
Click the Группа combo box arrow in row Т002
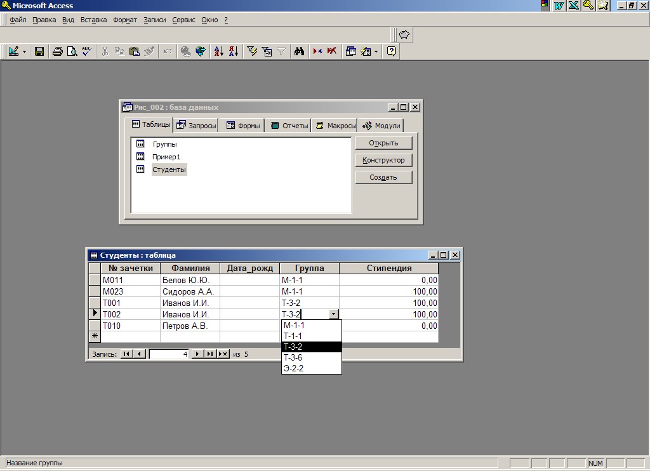click(x=334, y=314)
